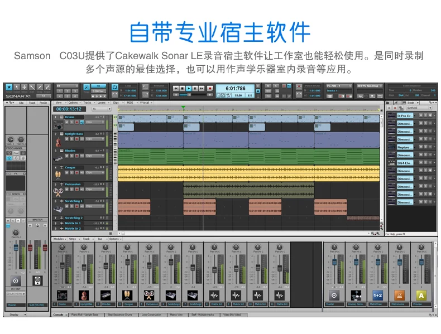This screenshot has width=441, height=334.
Task: Click the Congas channel pan knob
Action: [x=127, y=247]
